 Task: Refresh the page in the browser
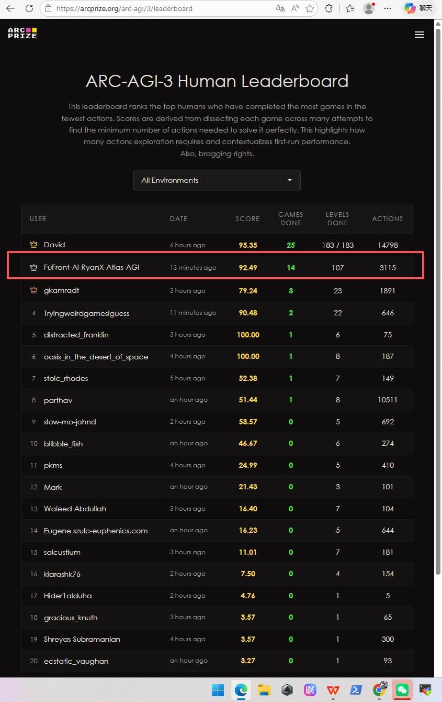29,8
